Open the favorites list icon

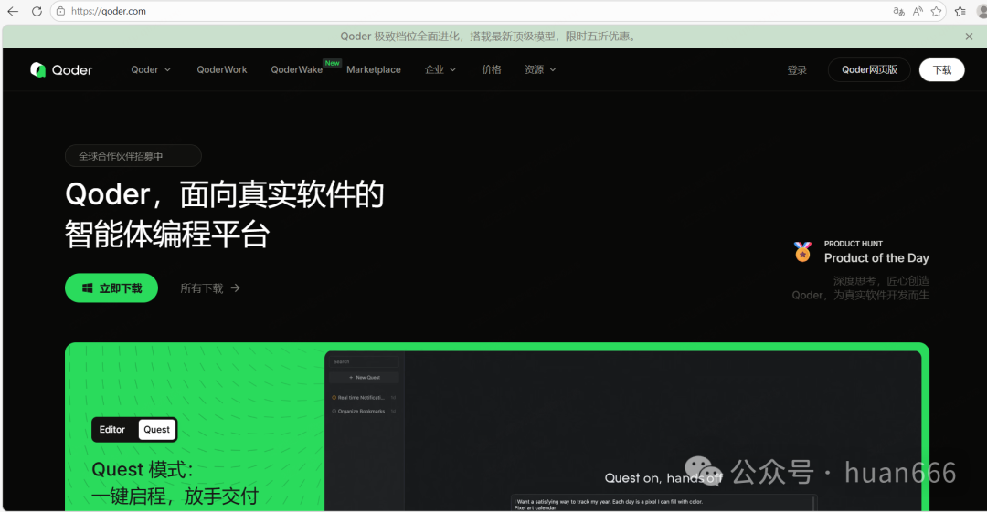960,11
